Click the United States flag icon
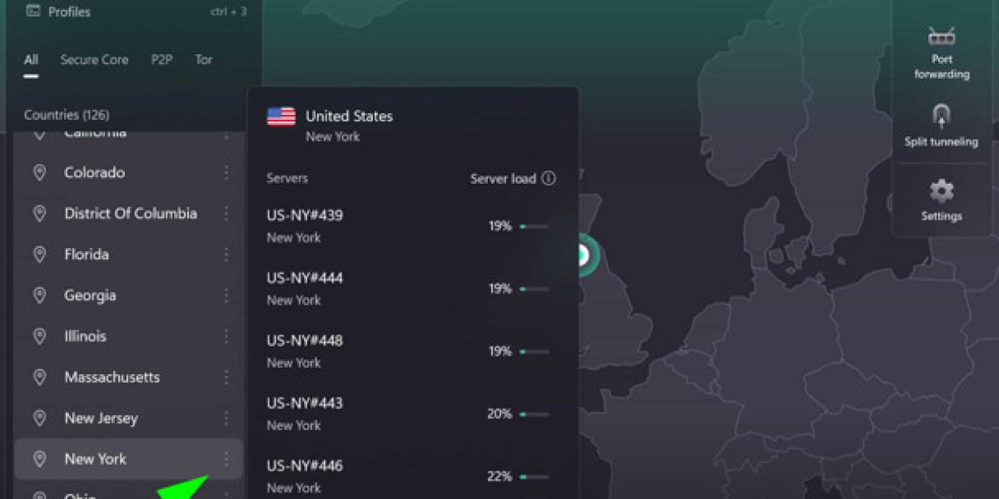Viewport: 999px width, 499px height. pos(281,116)
